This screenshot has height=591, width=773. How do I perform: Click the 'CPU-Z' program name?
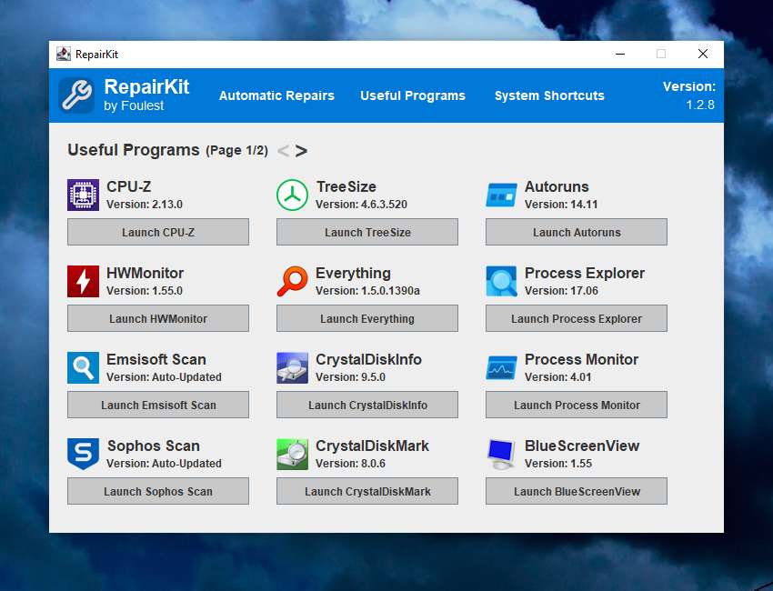click(128, 186)
